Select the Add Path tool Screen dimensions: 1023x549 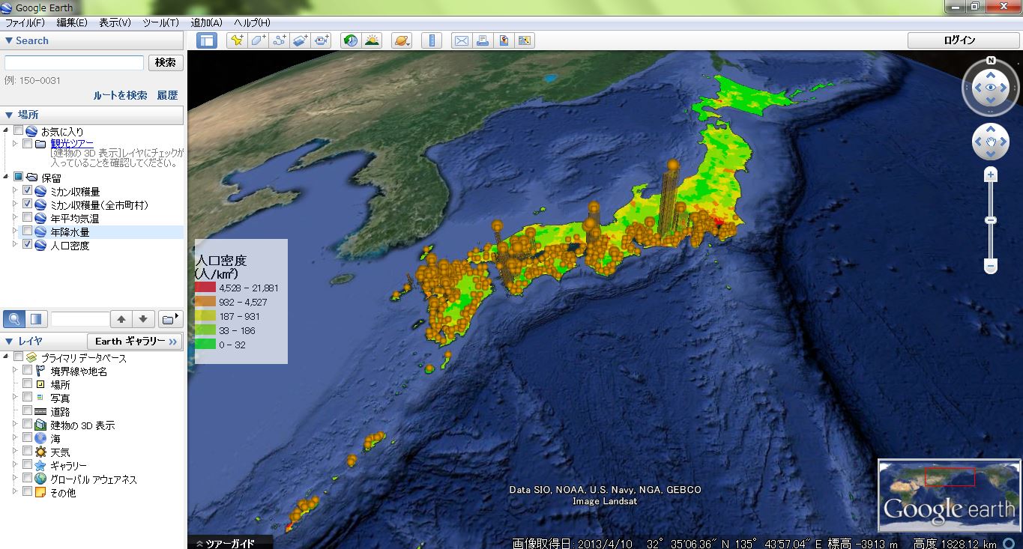280,40
